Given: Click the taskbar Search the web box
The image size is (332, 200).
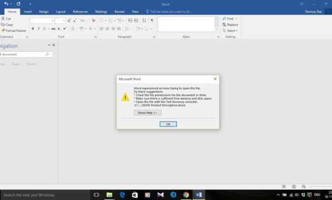Looking at the screenshot, I should 45,195.
